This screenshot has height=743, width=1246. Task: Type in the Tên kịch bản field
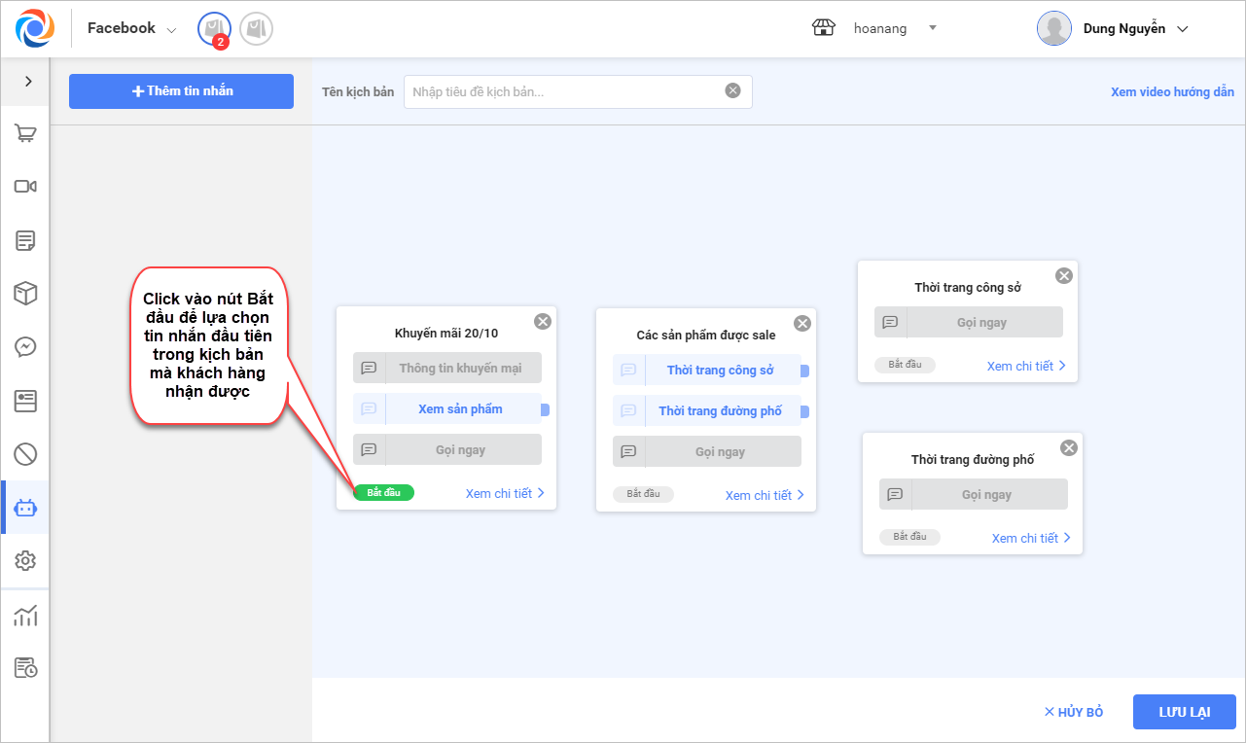coord(564,91)
